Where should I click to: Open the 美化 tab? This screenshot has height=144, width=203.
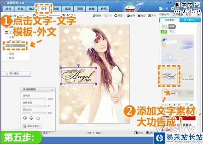[8, 9]
